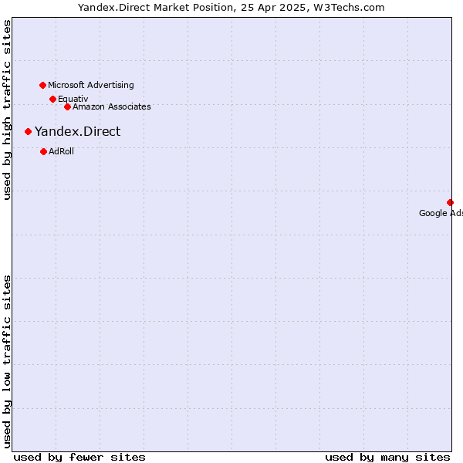Click the 'used by many sites' axis label
The width and height of the screenshot is (463, 463).
pos(387,458)
